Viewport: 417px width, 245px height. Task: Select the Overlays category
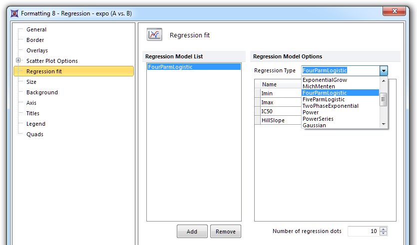coord(37,50)
